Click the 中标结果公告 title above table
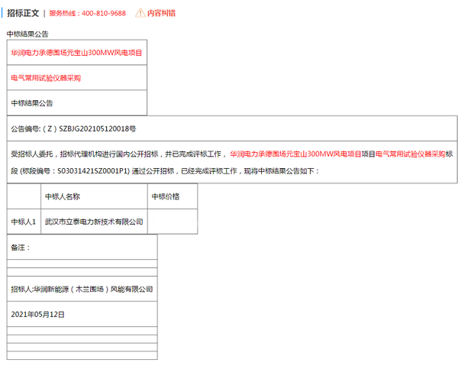The height and width of the screenshot is (382, 458). coord(27,34)
